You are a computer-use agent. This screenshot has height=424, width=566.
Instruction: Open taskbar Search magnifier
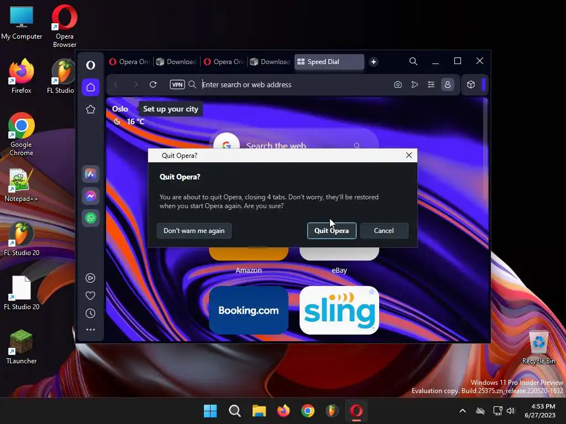[x=234, y=411]
